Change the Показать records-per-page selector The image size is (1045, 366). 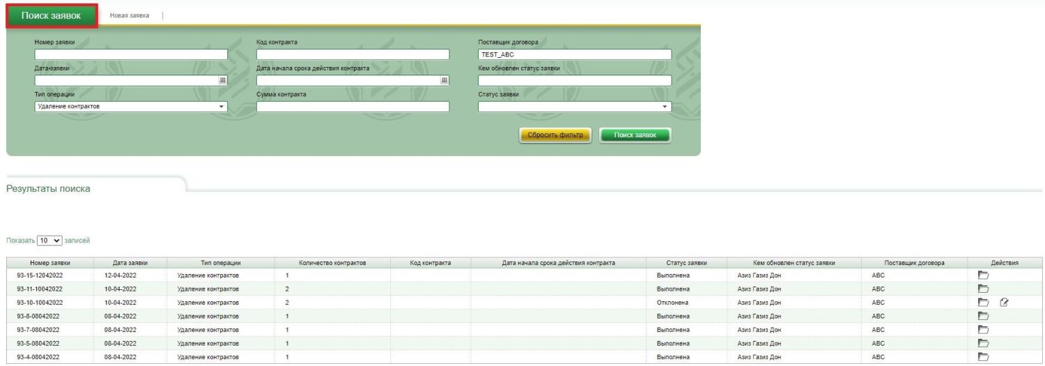(x=49, y=241)
